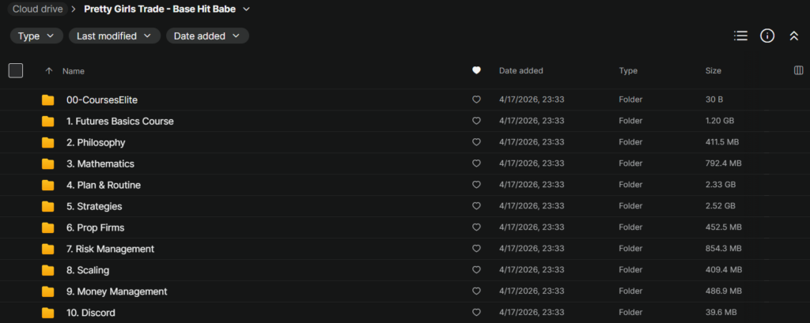Expand the current folder breadcrumb chevron
The height and width of the screenshot is (323, 810).
247,9
